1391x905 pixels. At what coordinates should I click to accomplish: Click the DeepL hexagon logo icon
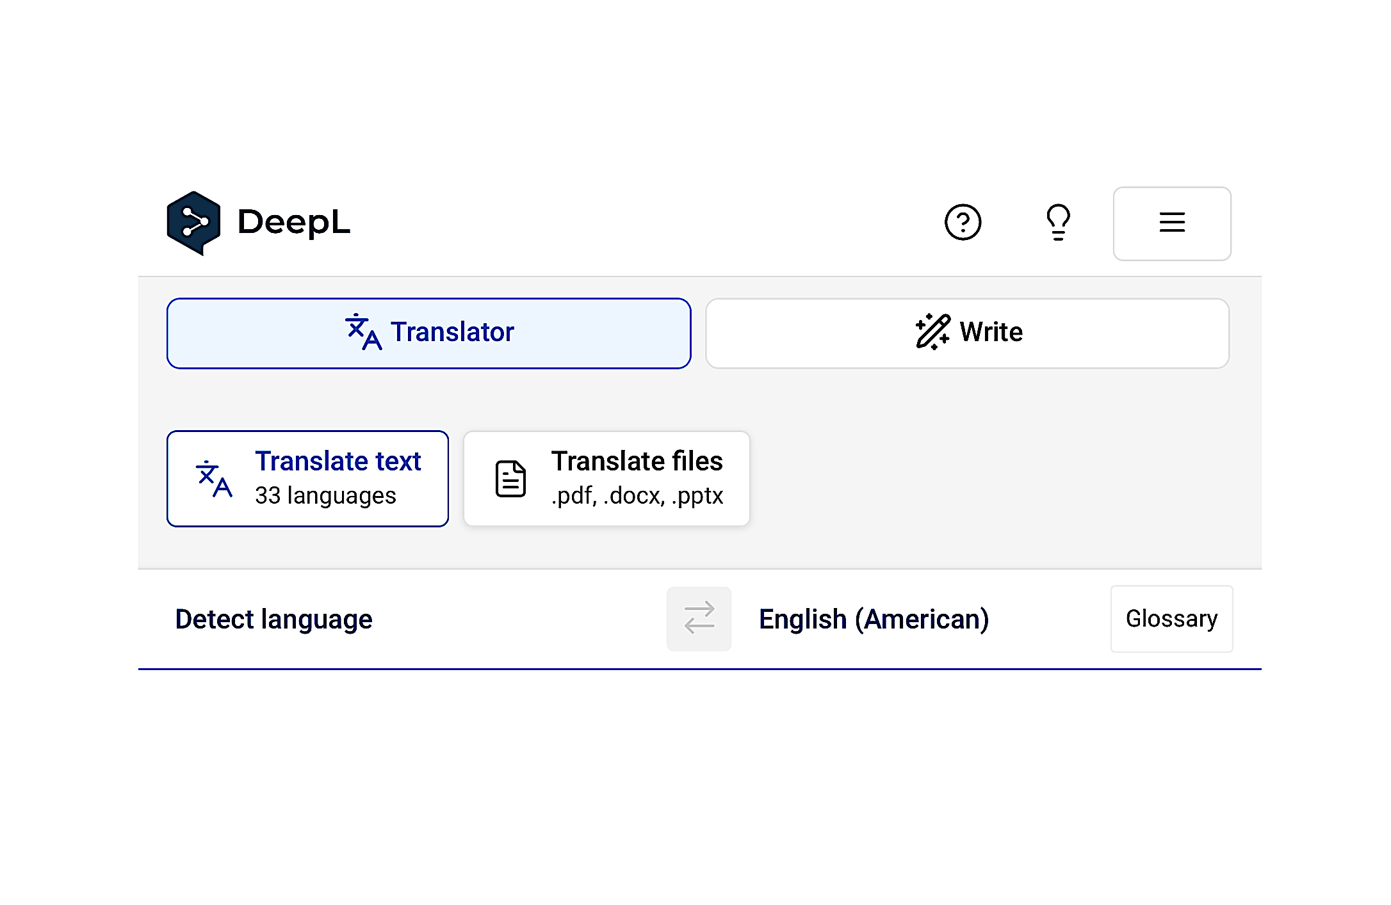pyautogui.click(x=193, y=222)
